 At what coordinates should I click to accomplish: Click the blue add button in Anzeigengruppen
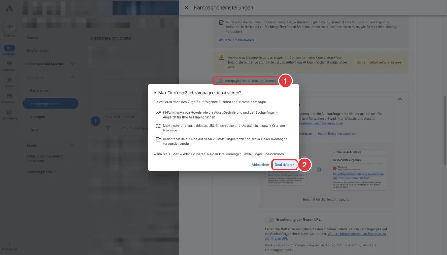[95, 121]
